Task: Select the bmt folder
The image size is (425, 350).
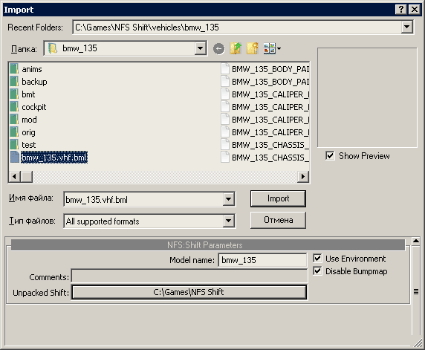Action: (23, 94)
